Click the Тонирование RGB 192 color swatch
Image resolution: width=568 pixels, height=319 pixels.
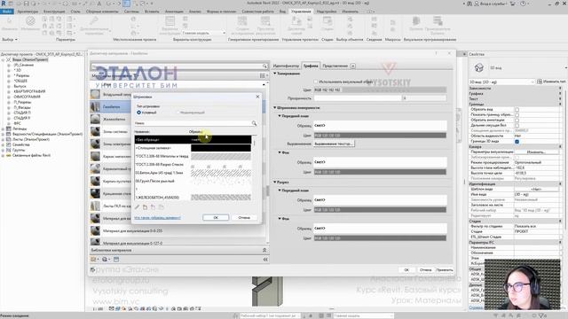pos(380,89)
